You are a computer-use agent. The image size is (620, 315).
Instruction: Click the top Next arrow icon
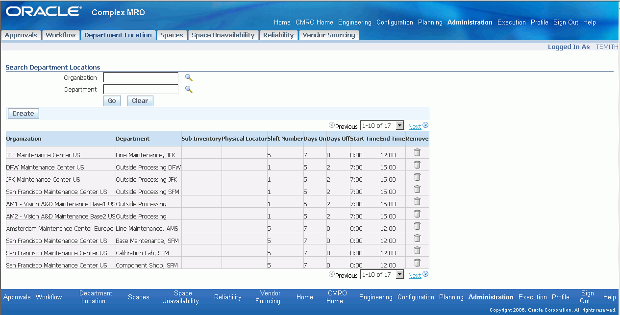(425, 125)
